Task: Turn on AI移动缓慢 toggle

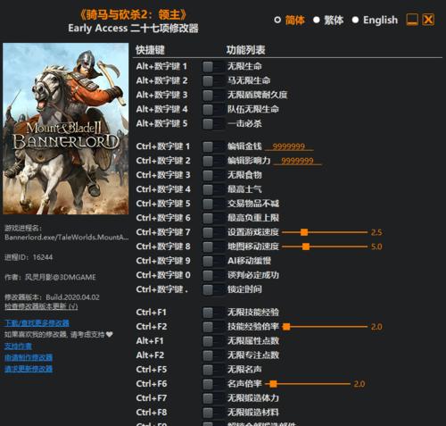Action: point(213,261)
